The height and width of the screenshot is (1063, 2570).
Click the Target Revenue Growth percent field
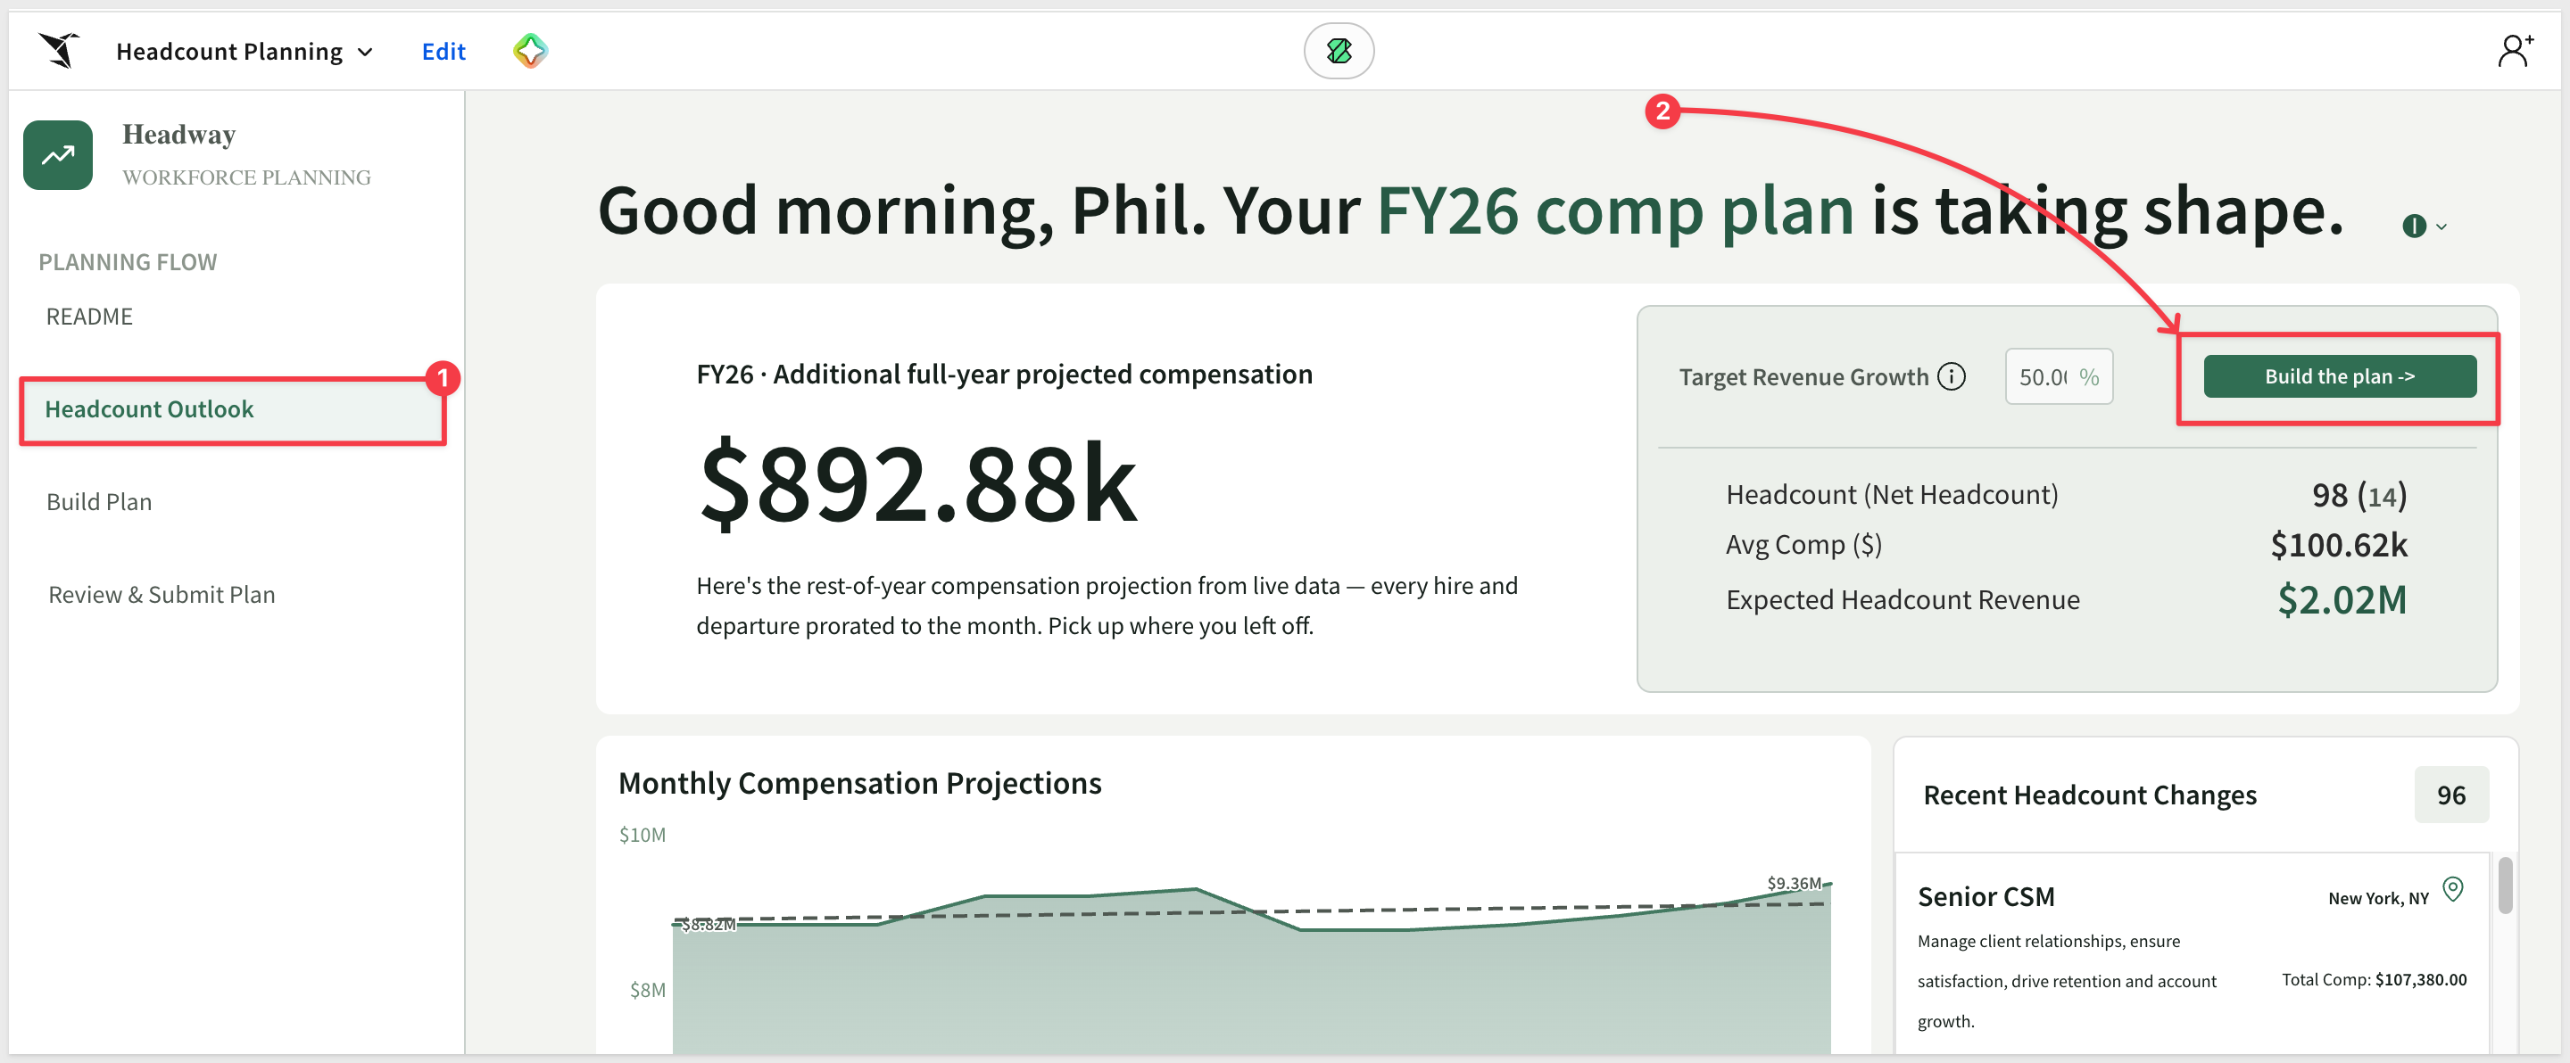2058,377
